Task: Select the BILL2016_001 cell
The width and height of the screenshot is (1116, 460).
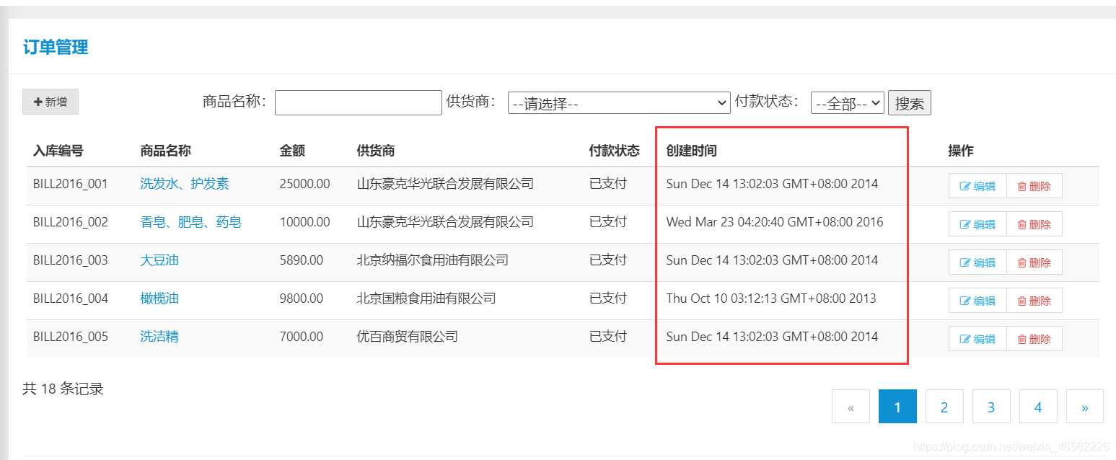Action: coord(71,184)
